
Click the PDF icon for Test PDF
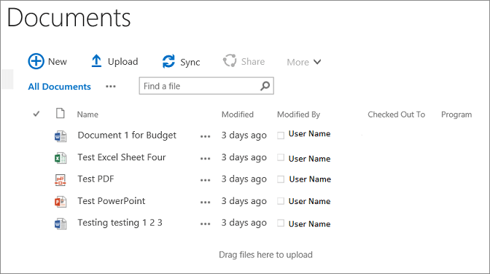pyautogui.click(x=61, y=180)
